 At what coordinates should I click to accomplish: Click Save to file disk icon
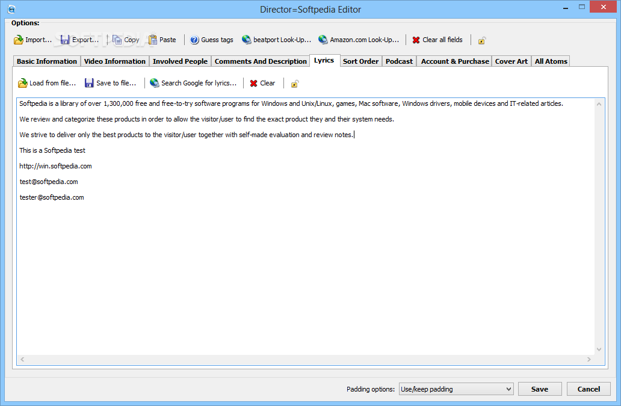pos(89,83)
